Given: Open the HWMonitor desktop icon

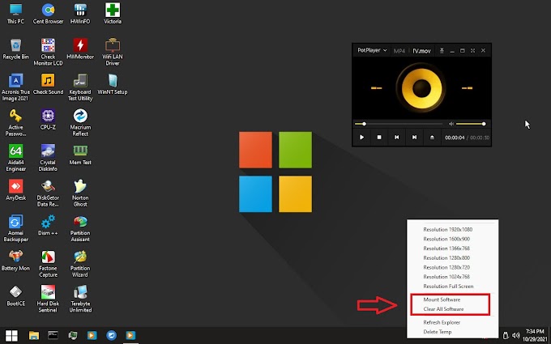Looking at the screenshot, I should [x=80, y=49].
